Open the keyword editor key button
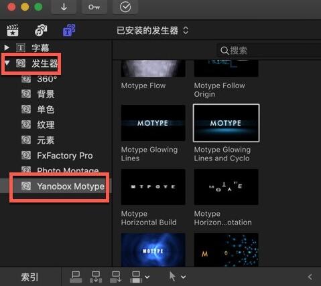This screenshot has width=321, height=286. click(x=94, y=7)
